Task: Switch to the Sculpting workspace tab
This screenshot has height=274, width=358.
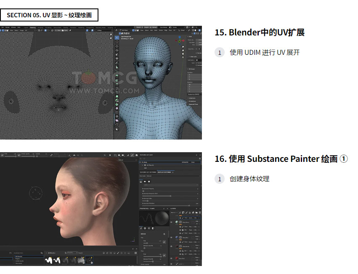Action: coord(40,28)
